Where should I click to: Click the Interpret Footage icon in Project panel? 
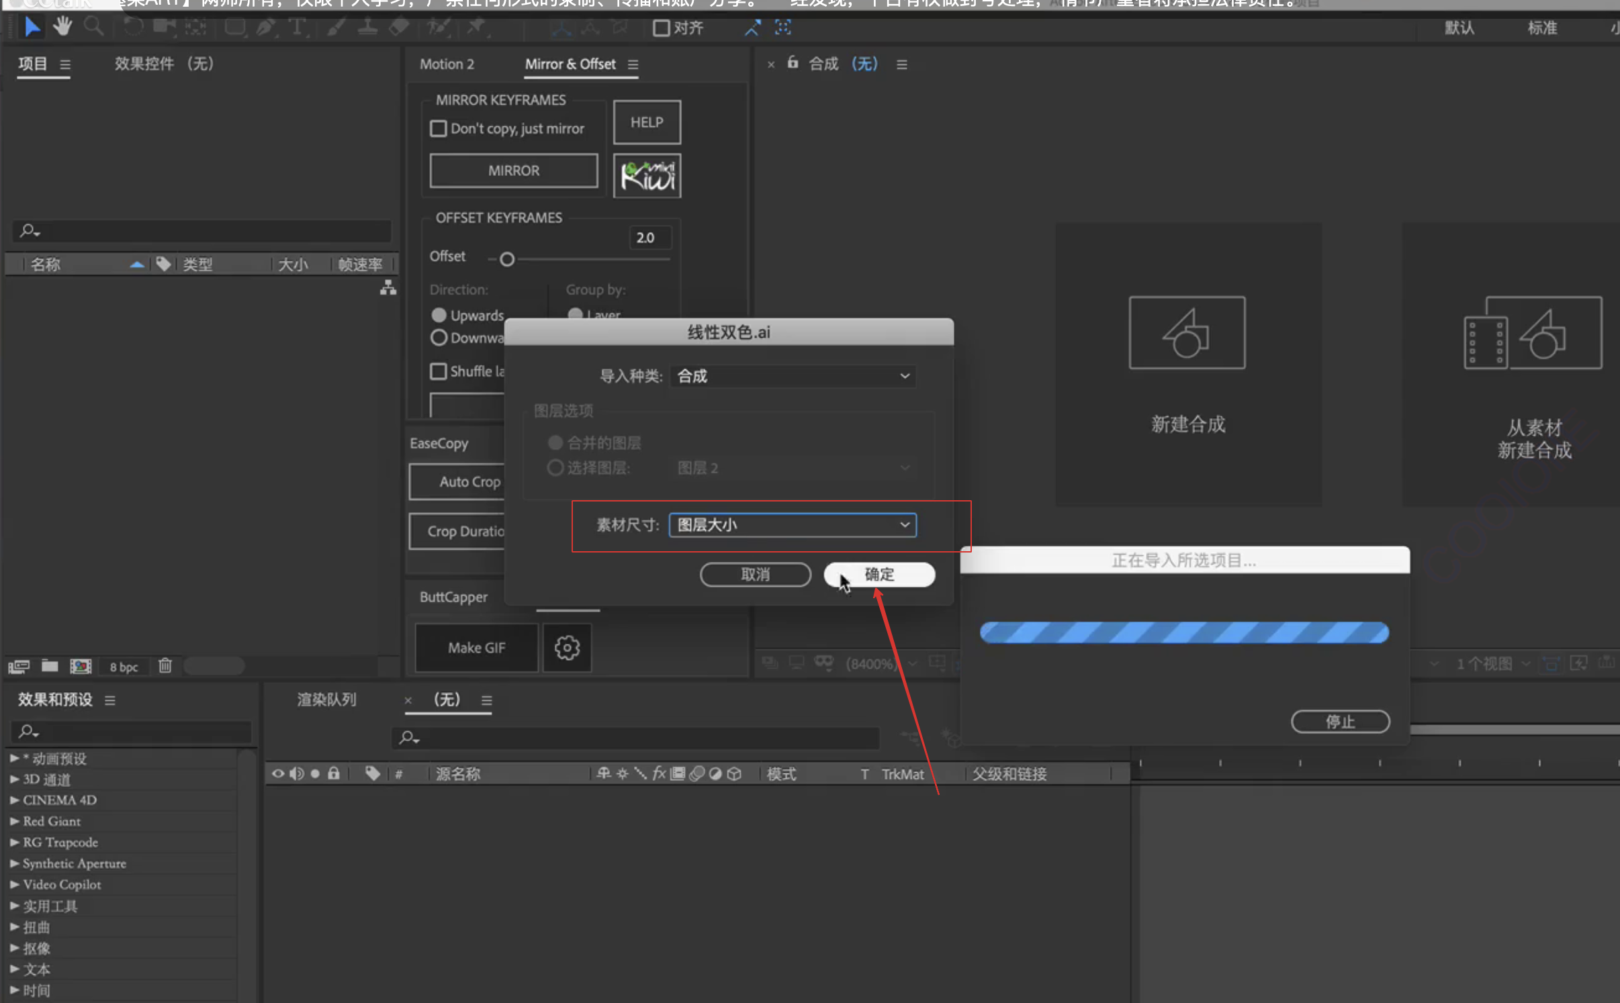[19, 666]
